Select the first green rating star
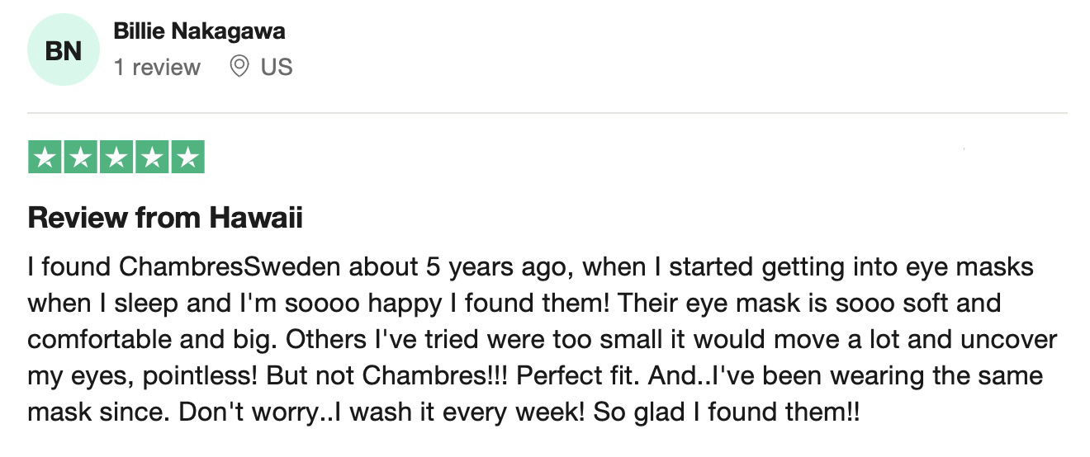This screenshot has height=457, width=1090. pyautogui.click(x=45, y=157)
